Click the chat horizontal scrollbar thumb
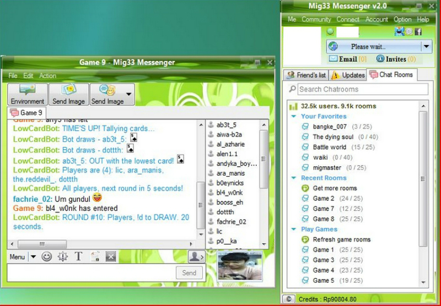This screenshot has height=306, width=441. (x=42, y=244)
